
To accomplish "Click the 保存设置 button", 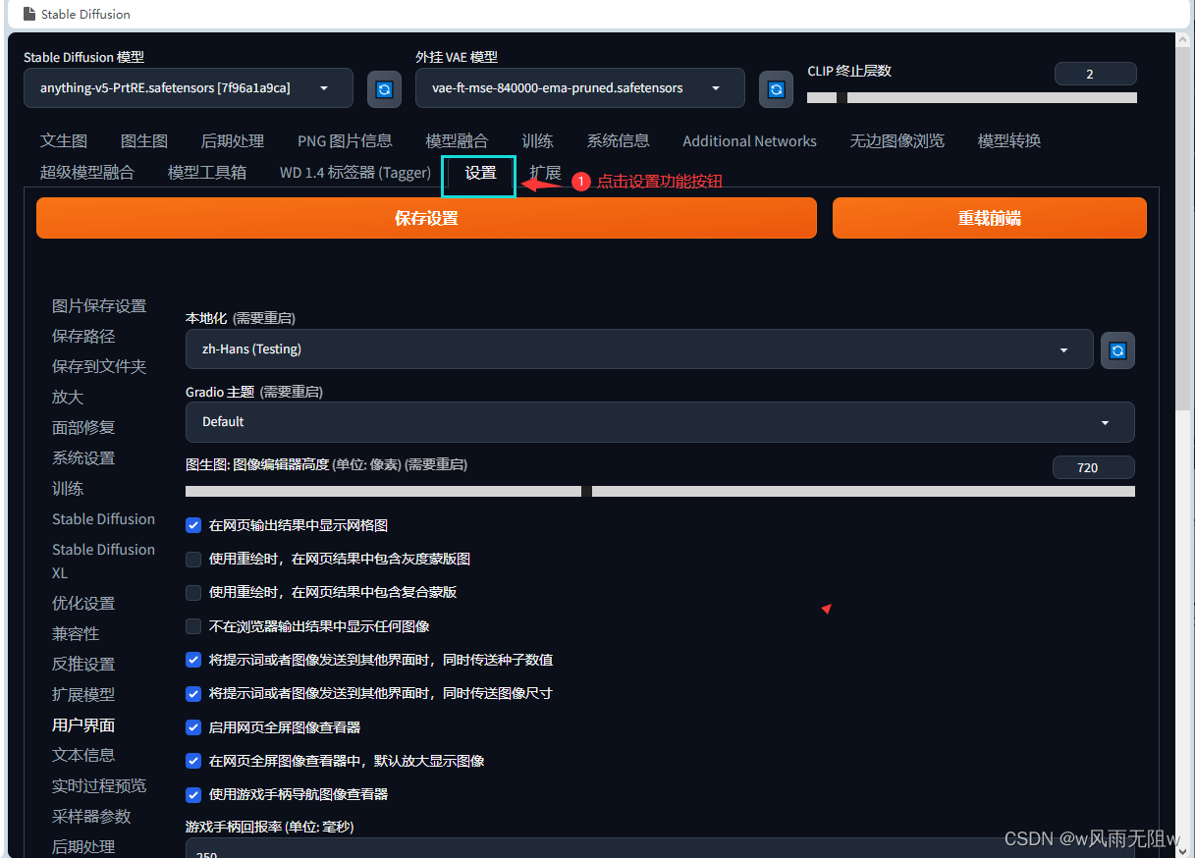I will coord(426,218).
